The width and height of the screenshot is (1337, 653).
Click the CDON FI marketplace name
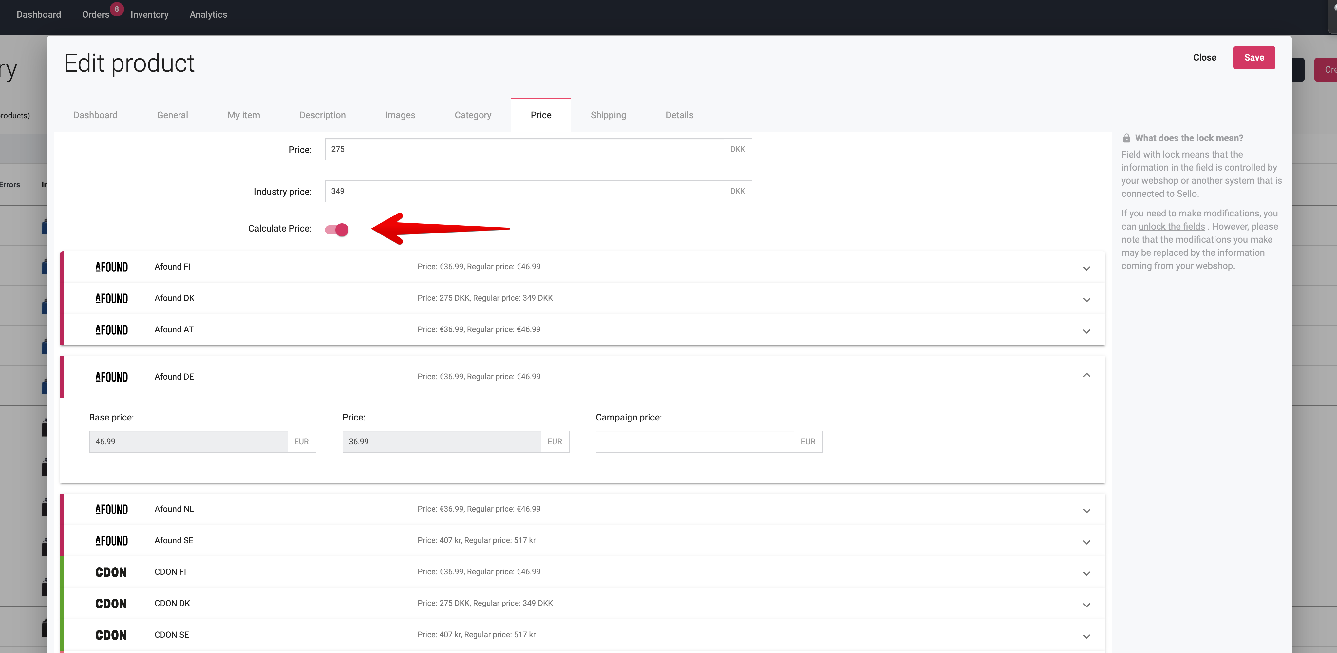pyautogui.click(x=170, y=571)
